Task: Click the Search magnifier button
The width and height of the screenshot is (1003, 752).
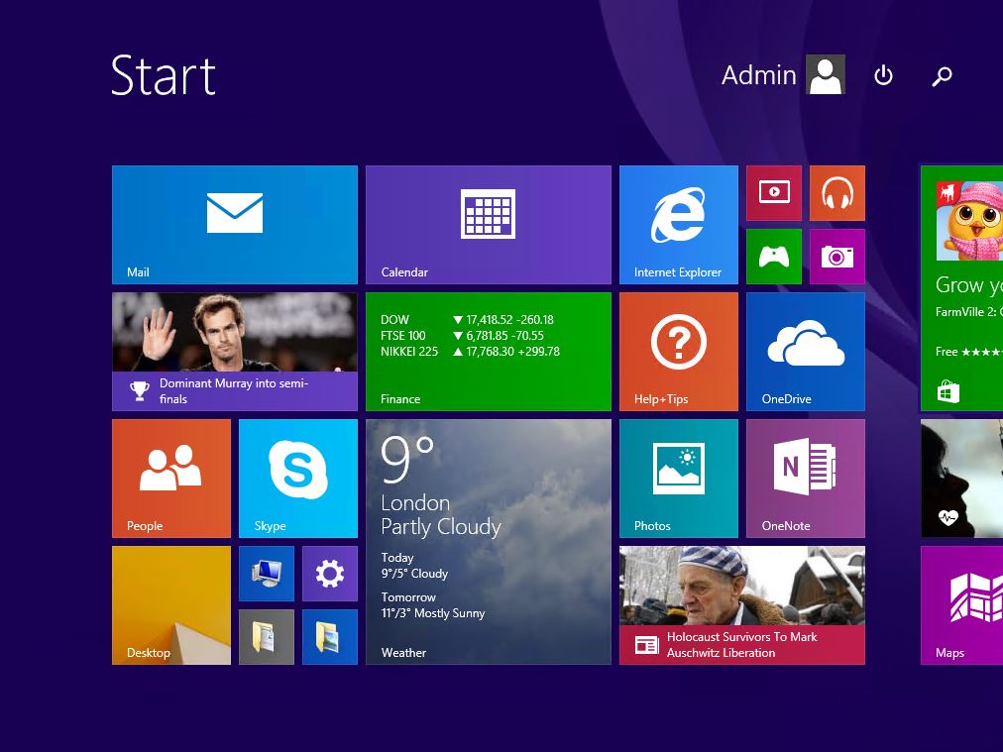Action: [x=942, y=76]
